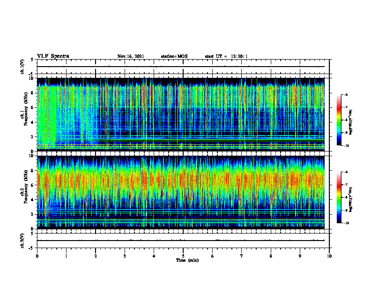371x287 pixels.
Task: Click the ch.2 spectrogram color bar
Action: pos(339,197)
